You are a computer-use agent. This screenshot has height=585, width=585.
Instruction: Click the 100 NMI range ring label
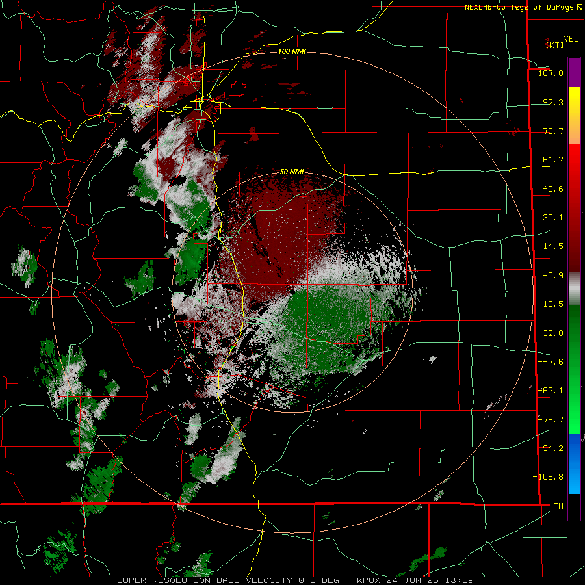point(292,51)
